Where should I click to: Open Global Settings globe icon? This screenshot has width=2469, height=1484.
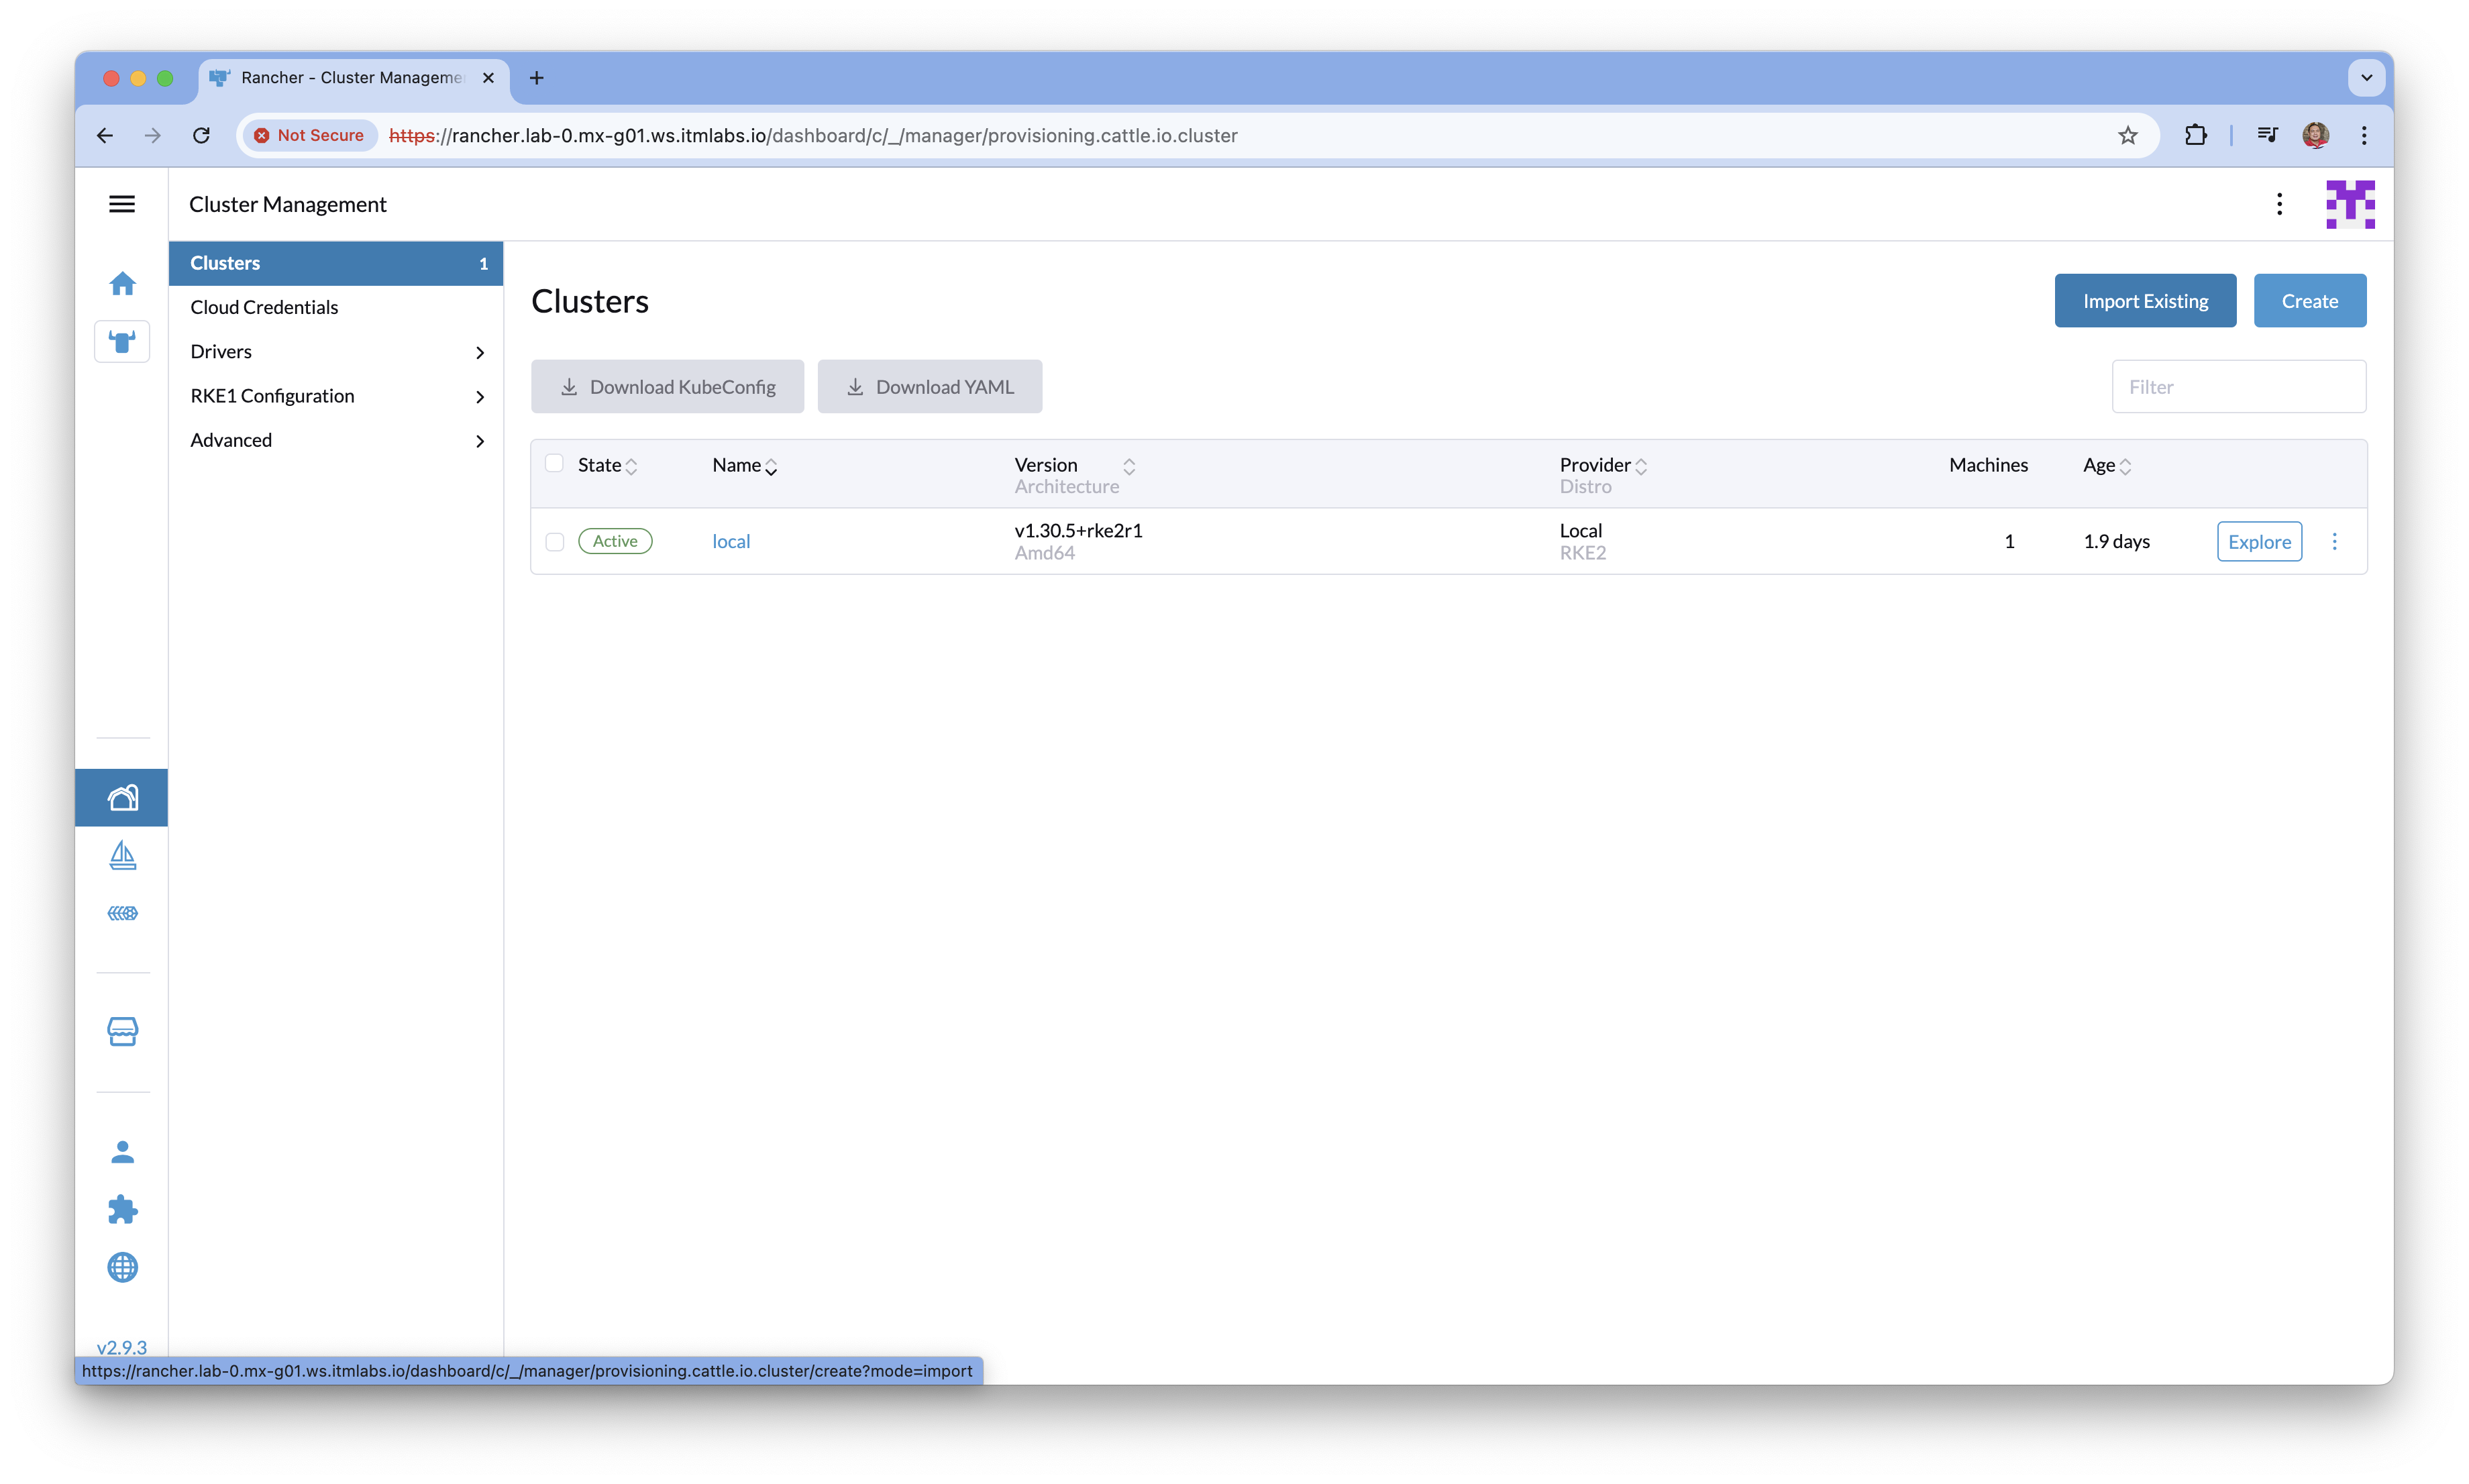click(122, 1267)
